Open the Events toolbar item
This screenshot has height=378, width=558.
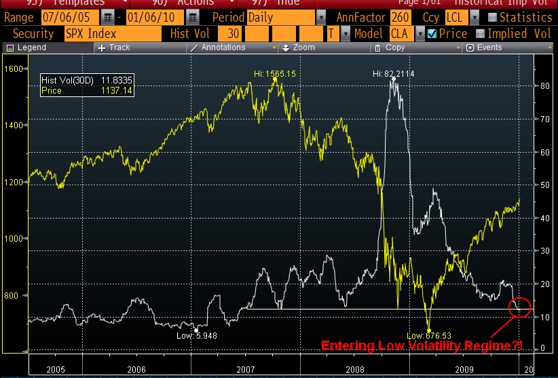(470, 48)
